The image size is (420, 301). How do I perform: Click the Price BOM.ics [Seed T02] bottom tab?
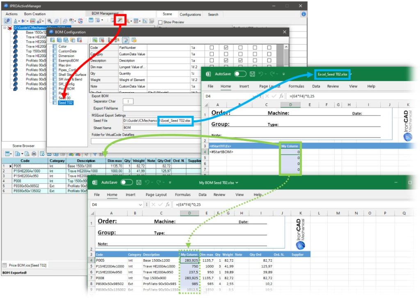[25, 265]
